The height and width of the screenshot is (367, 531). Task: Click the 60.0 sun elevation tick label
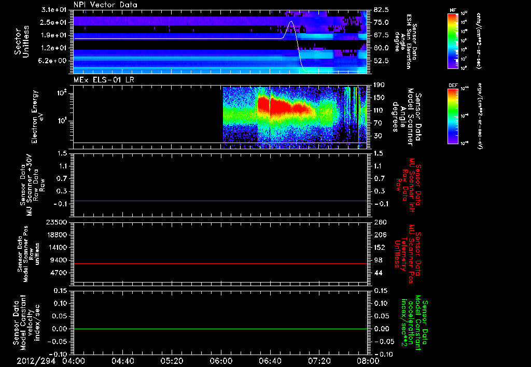pyautogui.click(x=381, y=48)
